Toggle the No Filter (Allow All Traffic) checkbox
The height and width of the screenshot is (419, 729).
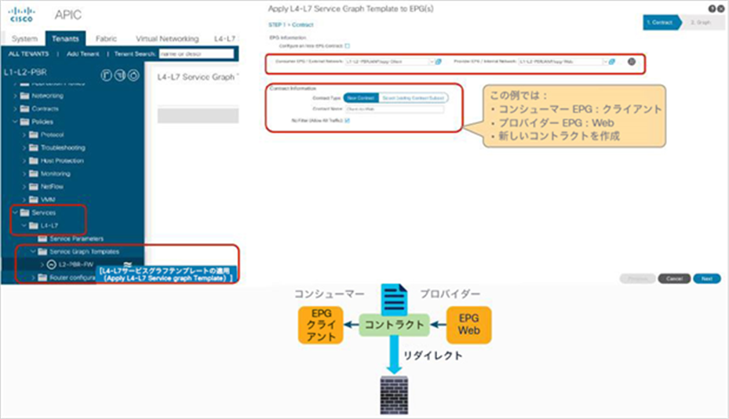pos(348,121)
